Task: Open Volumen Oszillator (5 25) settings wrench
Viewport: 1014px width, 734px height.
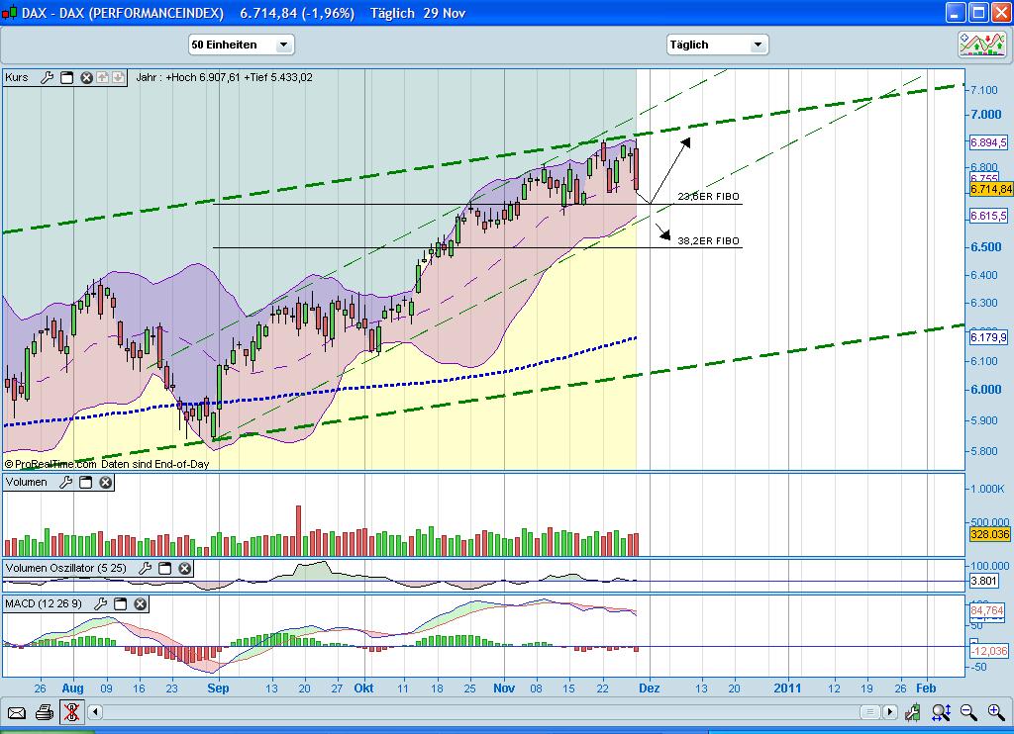Action: tap(146, 569)
